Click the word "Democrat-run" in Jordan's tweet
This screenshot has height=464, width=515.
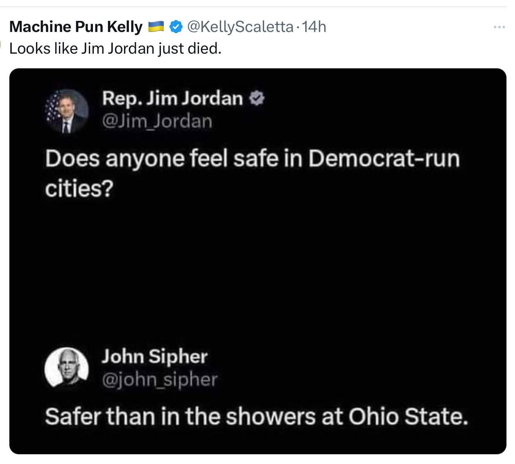tap(384, 159)
